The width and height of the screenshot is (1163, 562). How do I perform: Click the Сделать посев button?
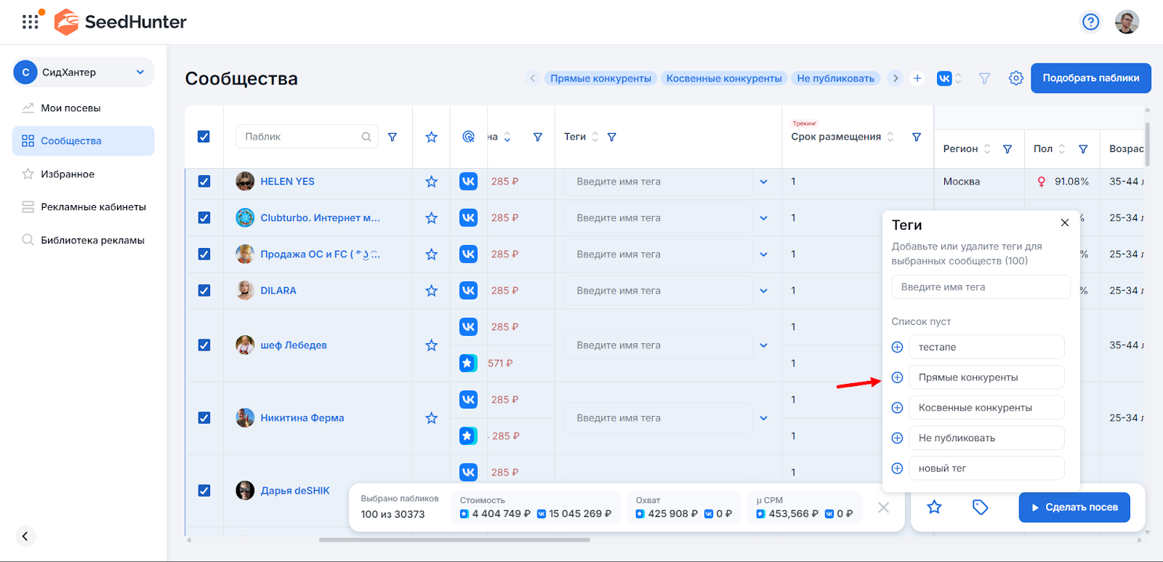[x=1074, y=507]
